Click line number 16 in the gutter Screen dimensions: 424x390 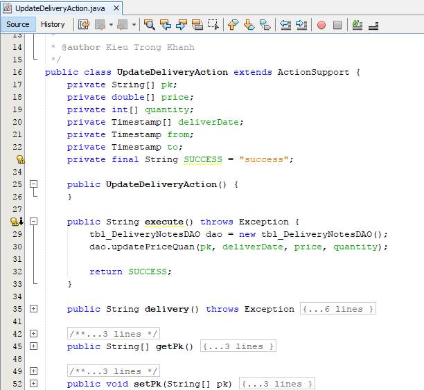17,72
